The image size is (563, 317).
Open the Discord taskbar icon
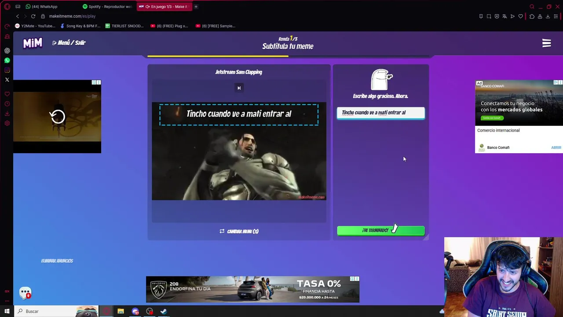click(135, 311)
